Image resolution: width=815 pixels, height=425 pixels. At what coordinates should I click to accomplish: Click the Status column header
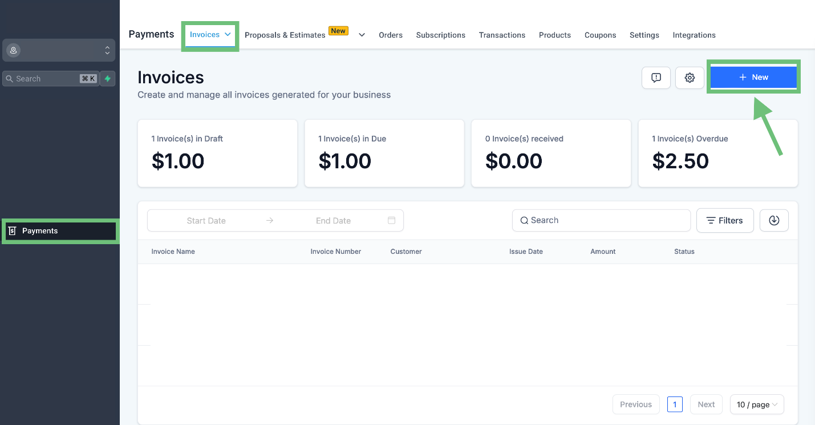pos(684,252)
